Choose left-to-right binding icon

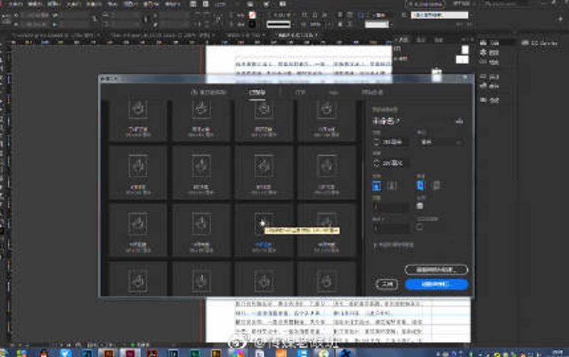click(x=420, y=185)
